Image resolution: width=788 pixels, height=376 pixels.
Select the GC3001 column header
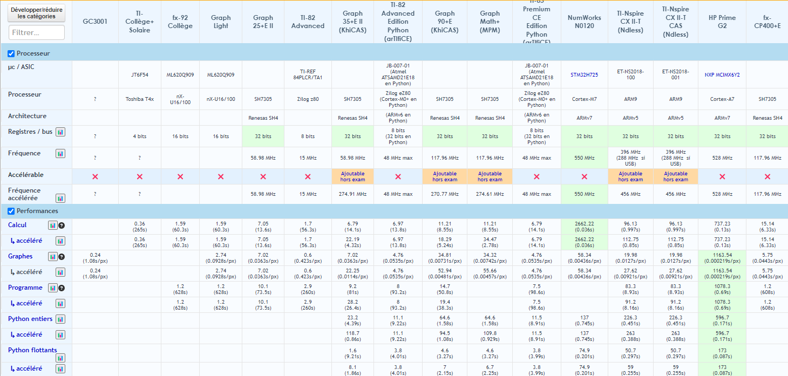coord(95,22)
